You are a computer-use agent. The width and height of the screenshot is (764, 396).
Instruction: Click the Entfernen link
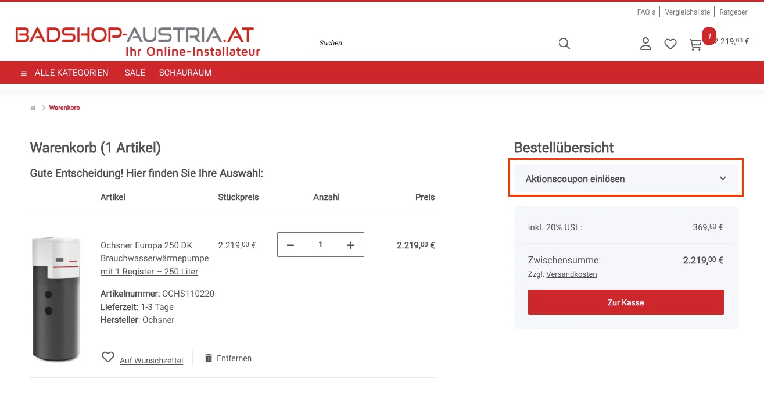(234, 358)
